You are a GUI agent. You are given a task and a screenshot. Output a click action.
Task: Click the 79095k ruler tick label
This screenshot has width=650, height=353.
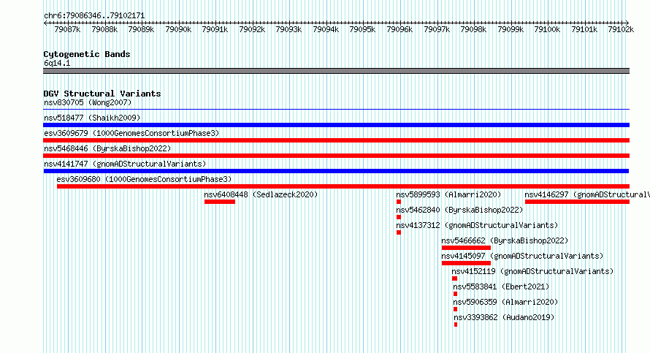(x=362, y=29)
